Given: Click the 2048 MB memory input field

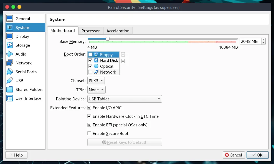Looking at the screenshot, I should [251, 41].
